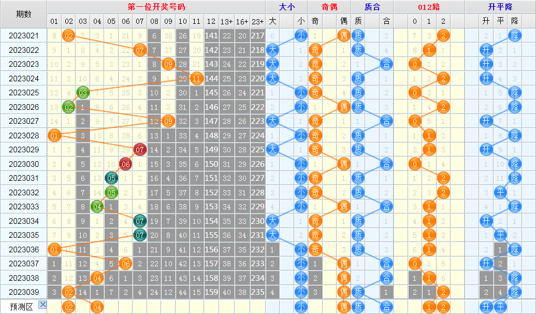Click the 12 number column header

(211, 21)
